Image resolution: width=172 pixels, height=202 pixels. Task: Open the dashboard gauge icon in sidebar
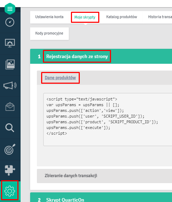tap(10, 22)
